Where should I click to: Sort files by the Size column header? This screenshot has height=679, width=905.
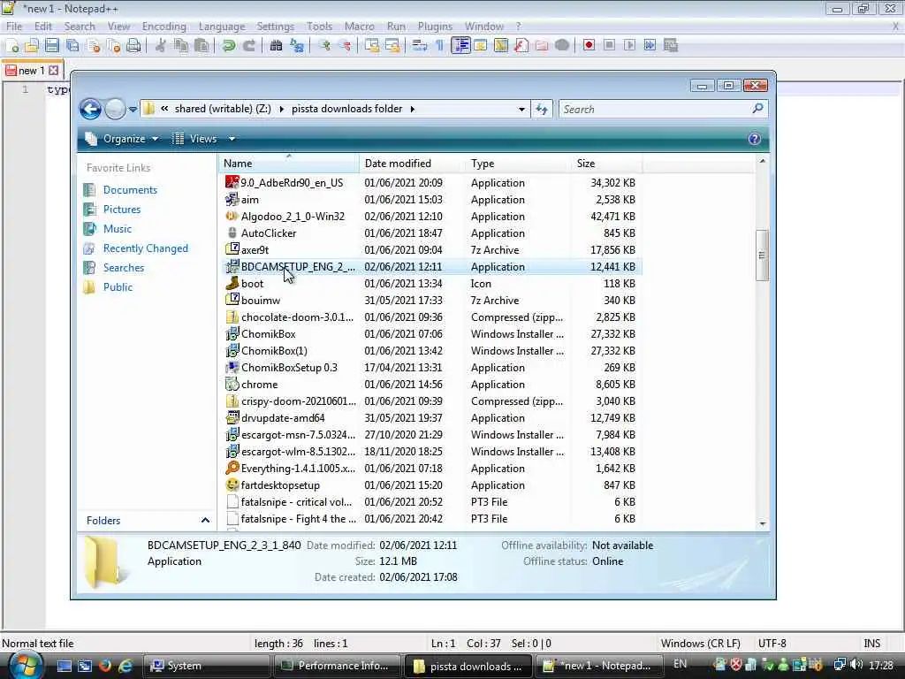click(605, 164)
